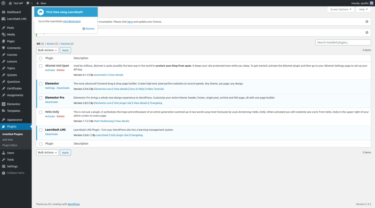This screenshot has width=375, height=208.
Task: Expand the Help dropdown tab
Action: 363,10
